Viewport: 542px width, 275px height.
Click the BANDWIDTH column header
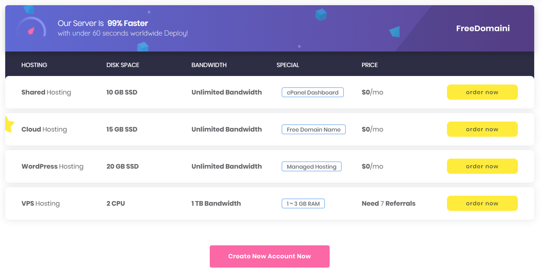(x=209, y=65)
